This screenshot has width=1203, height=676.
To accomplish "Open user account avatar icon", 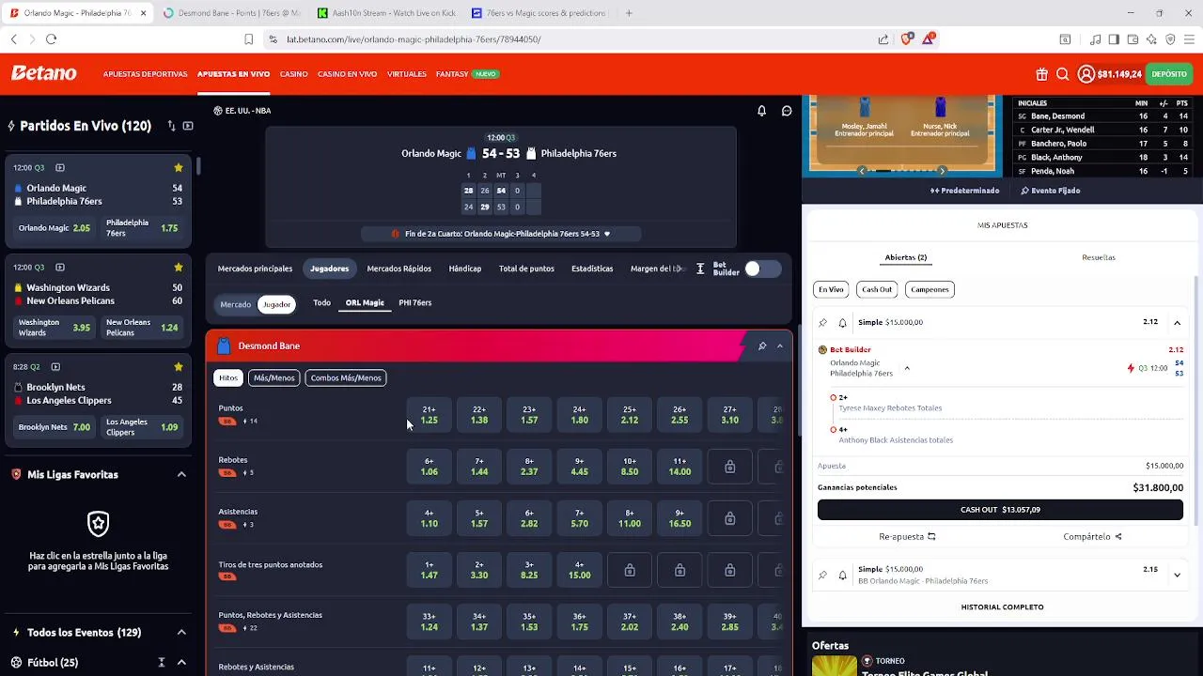I will click(x=1086, y=74).
